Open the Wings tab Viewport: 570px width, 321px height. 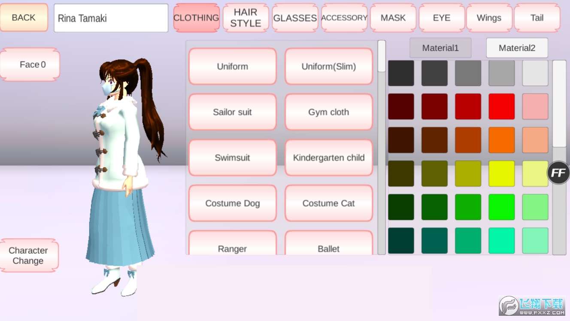(489, 18)
